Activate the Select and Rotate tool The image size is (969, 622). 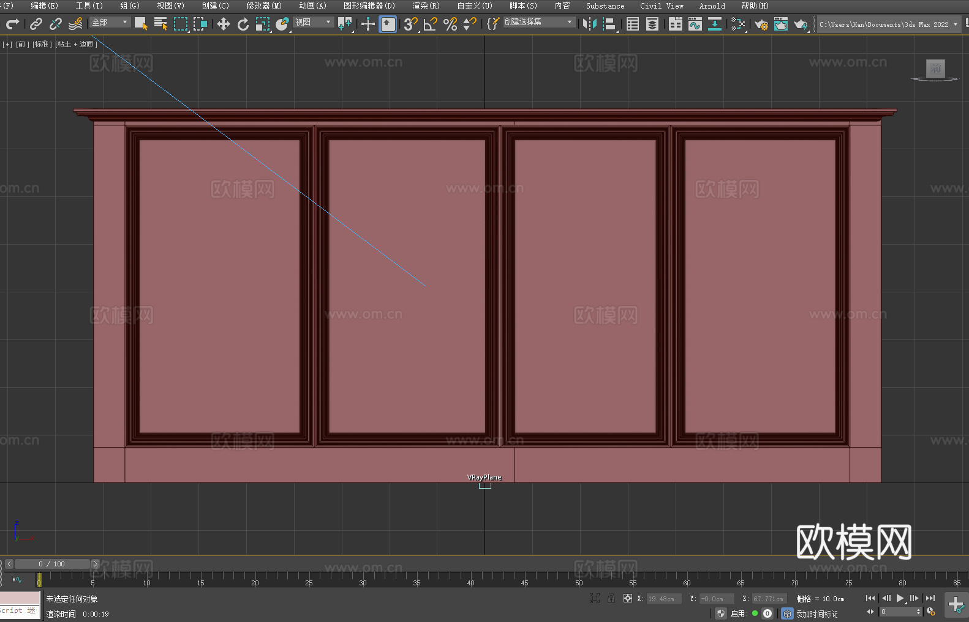(243, 24)
